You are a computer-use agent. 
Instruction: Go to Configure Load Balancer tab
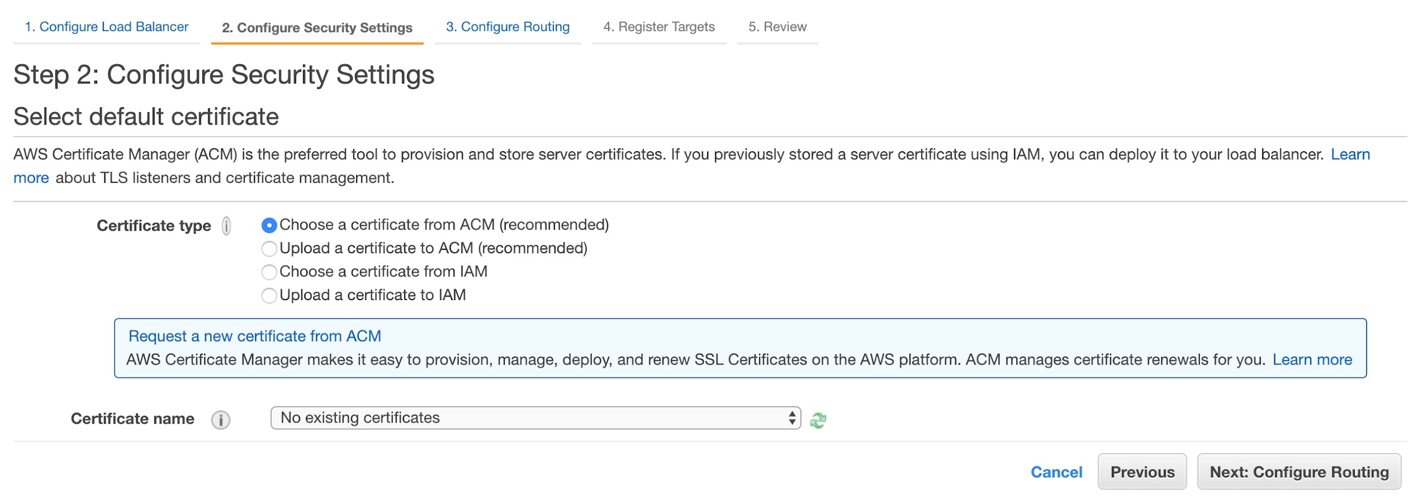coord(106,27)
